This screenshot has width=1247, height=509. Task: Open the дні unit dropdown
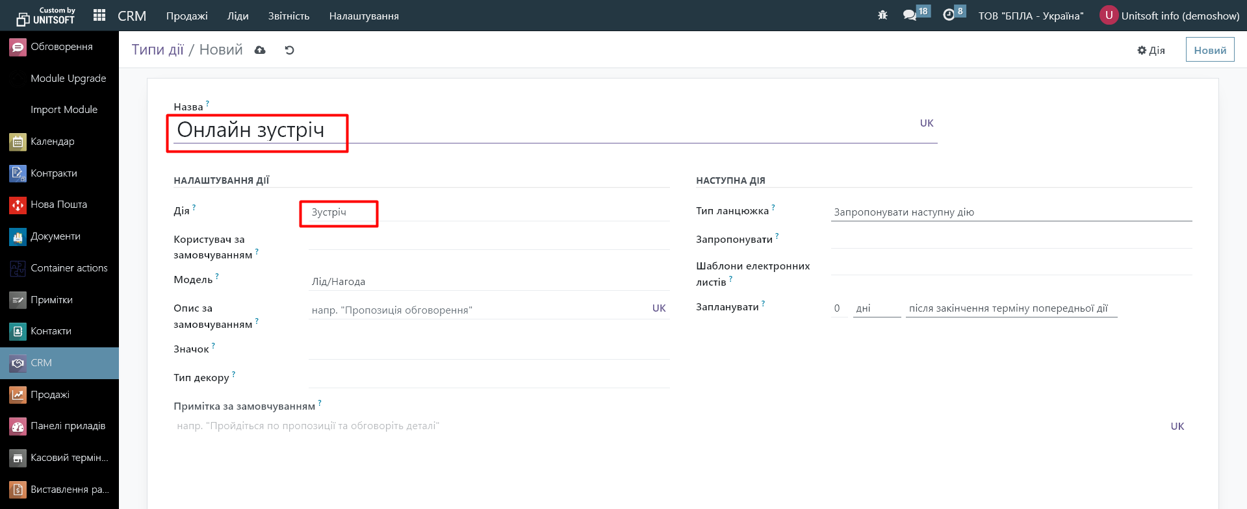(877, 308)
